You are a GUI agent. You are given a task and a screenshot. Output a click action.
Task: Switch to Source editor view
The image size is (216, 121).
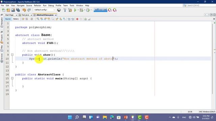coord(8,19)
